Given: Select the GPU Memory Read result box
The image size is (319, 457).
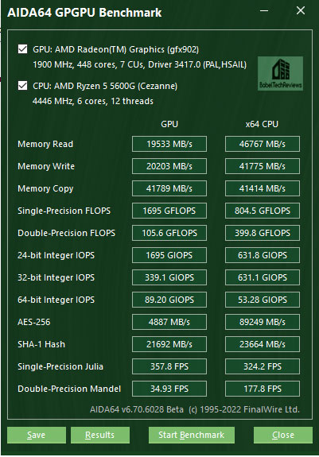Looking at the screenshot, I should (169, 144).
